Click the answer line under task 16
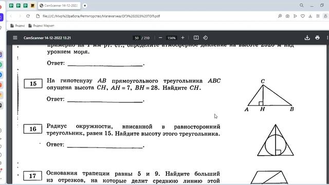 coord(105,147)
